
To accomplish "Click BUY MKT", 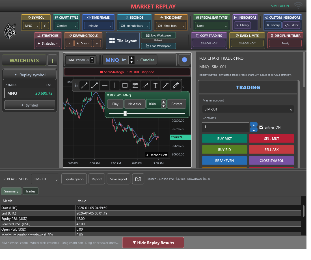I will [224, 139].
